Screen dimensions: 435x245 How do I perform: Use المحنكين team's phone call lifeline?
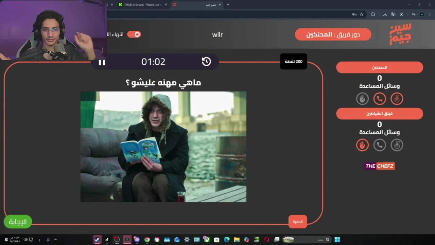380,99
